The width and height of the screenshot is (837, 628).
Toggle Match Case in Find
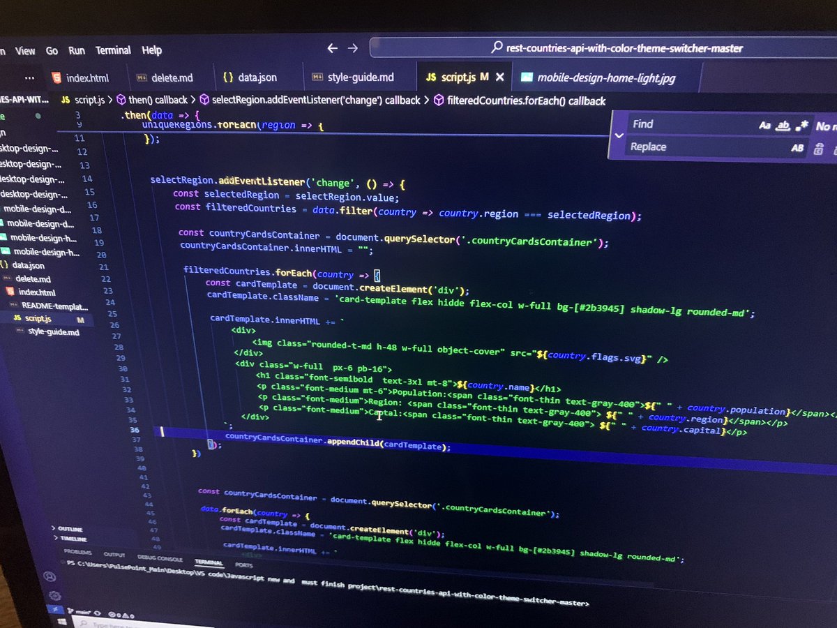point(765,126)
